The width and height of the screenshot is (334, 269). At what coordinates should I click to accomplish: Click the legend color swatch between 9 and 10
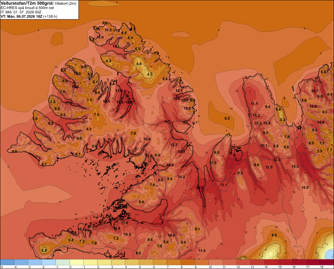coord(202,262)
